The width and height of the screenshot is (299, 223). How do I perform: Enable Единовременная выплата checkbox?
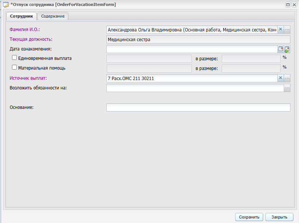click(x=14, y=58)
